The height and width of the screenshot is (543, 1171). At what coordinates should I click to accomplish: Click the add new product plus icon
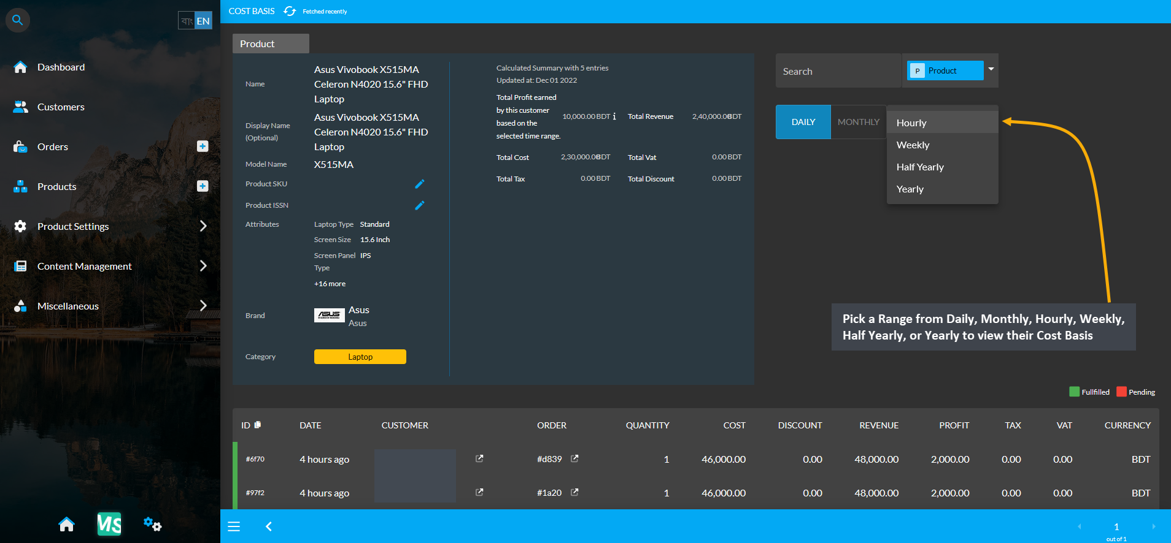pos(203,186)
